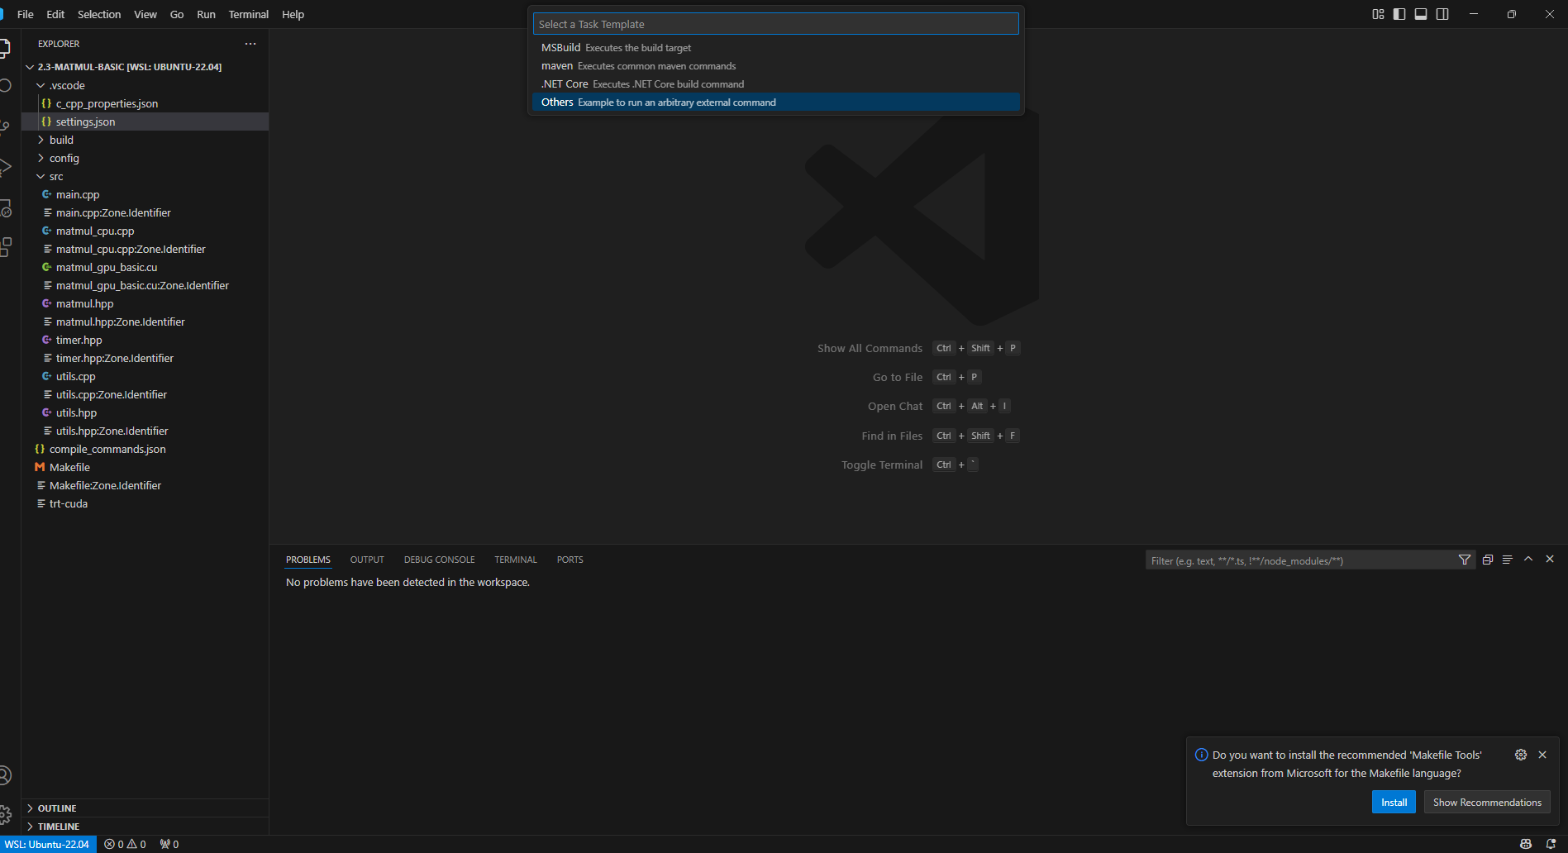Open the Help menu

click(293, 14)
